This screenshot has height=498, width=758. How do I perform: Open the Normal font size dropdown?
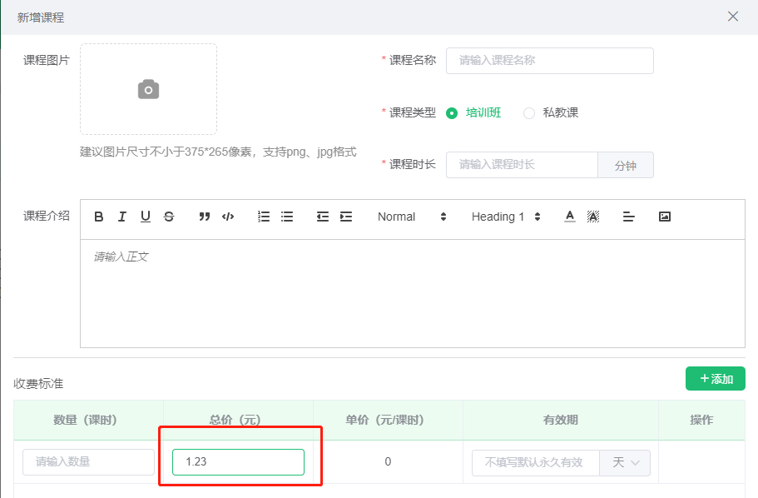tap(412, 217)
